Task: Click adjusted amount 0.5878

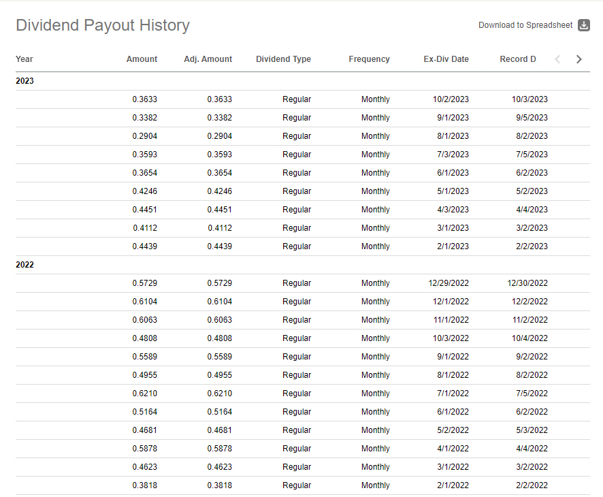Action: tap(220, 449)
